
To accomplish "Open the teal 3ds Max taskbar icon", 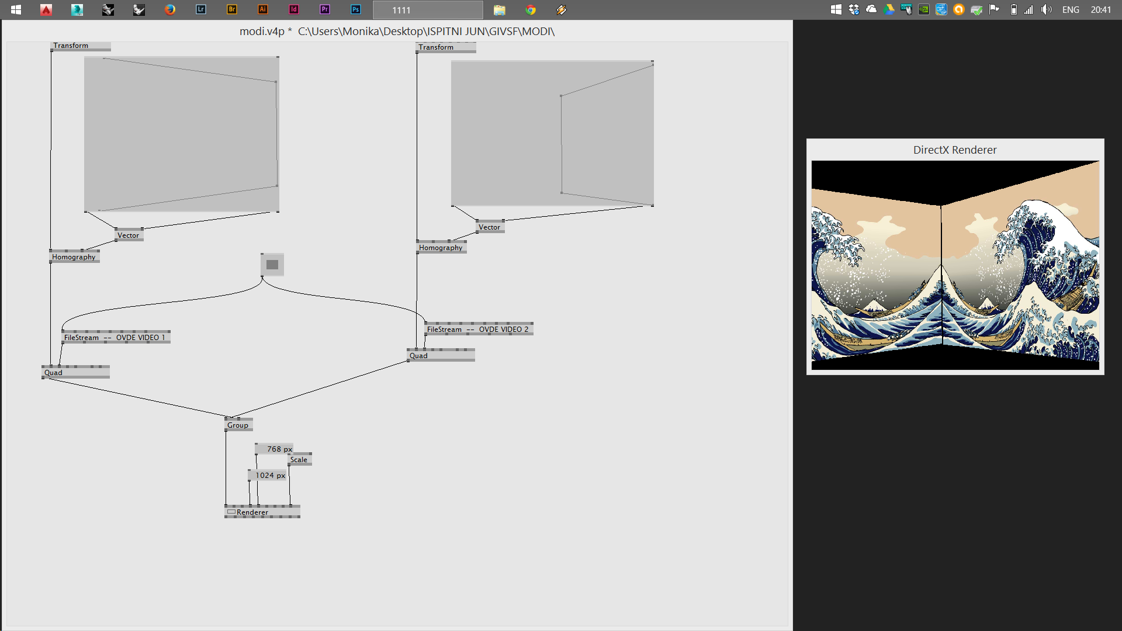I will tap(77, 9).
